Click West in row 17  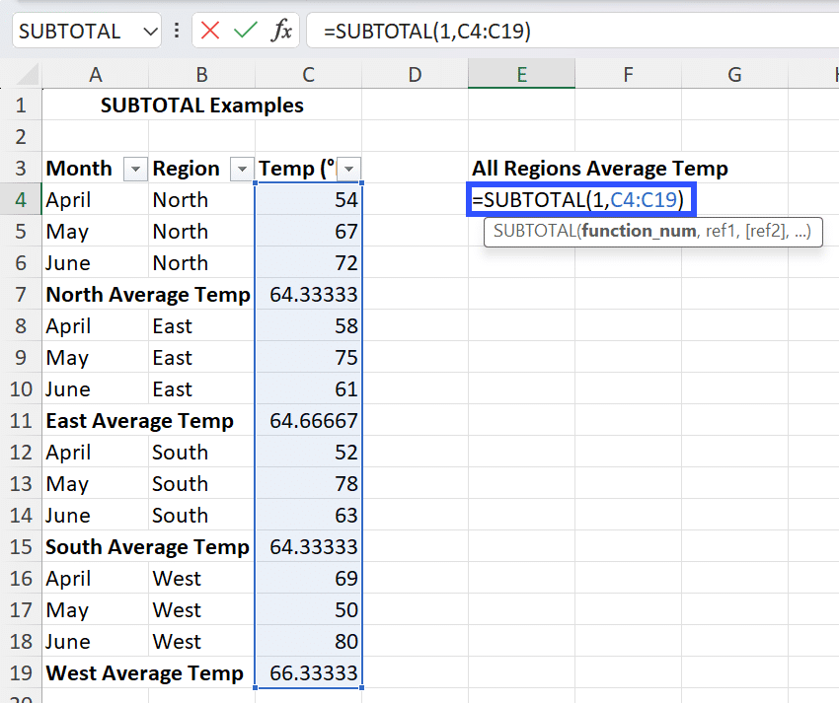point(177,610)
